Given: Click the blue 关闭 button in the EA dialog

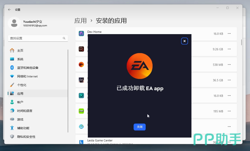Looking at the screenshot, I should click(139, 127).
